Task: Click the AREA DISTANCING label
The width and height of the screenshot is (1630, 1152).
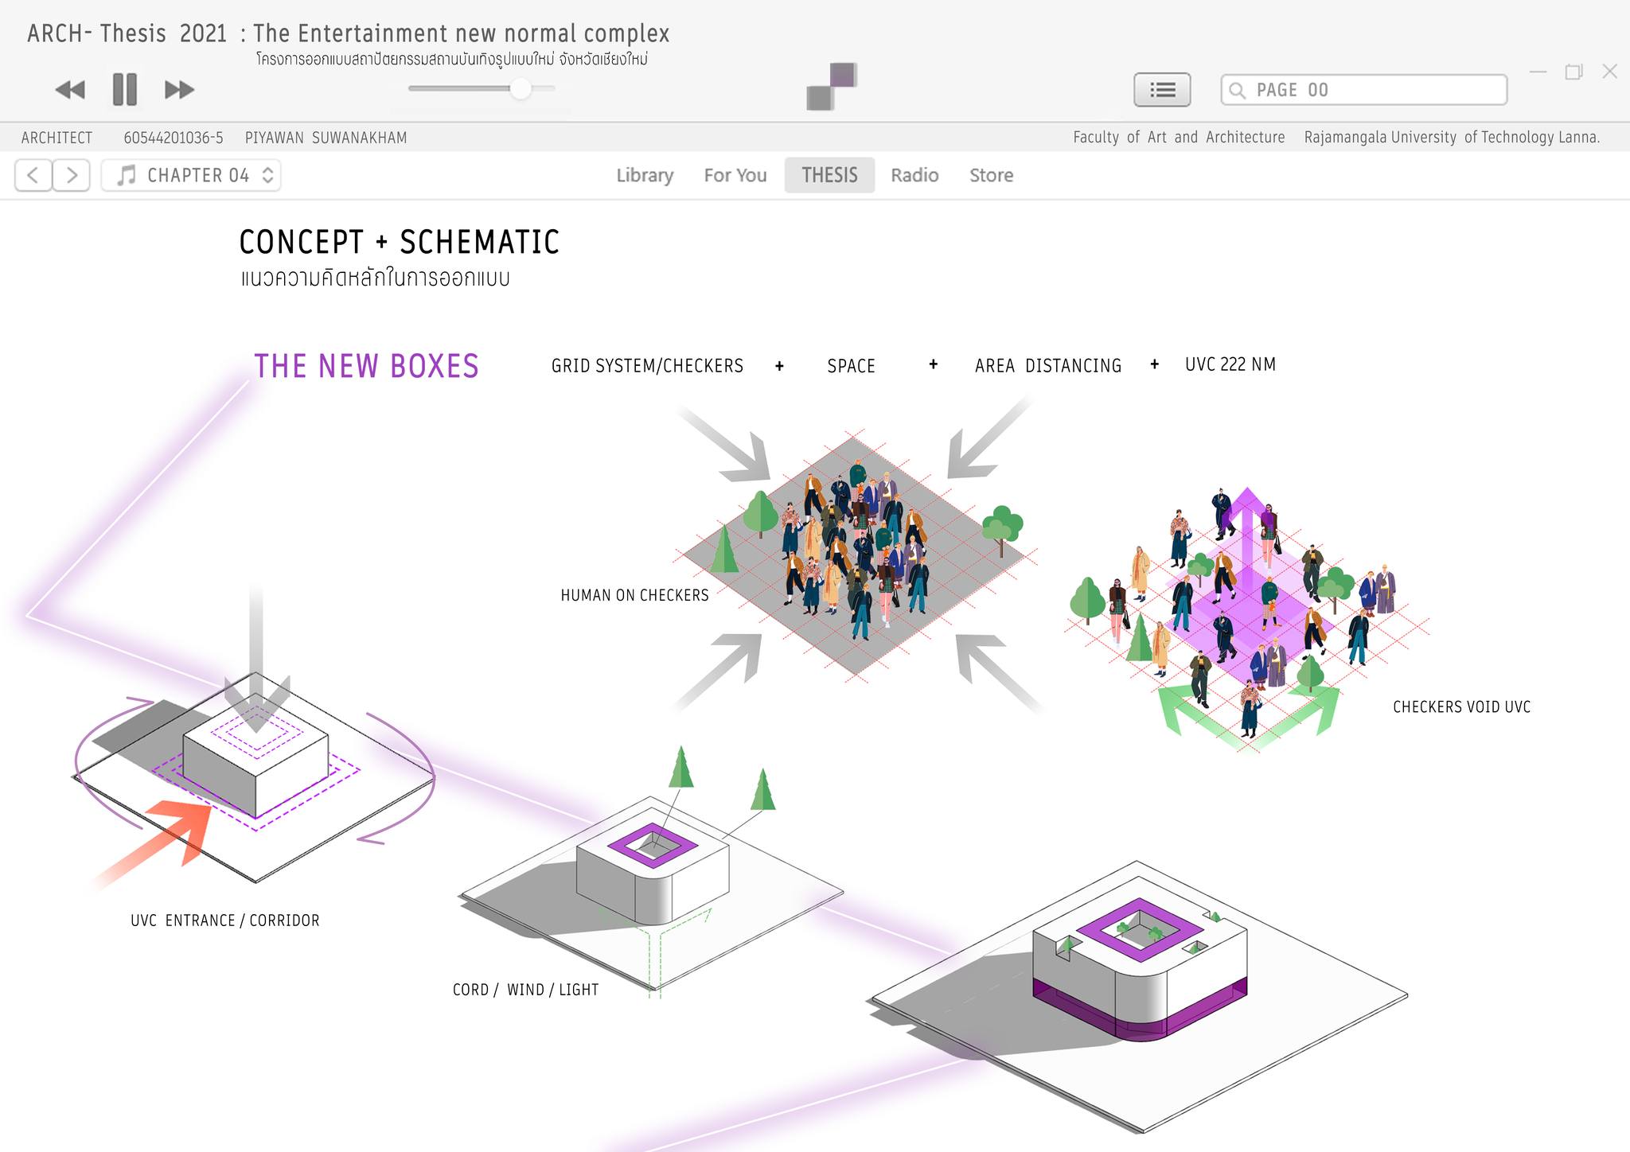Action: point(1048,366)
